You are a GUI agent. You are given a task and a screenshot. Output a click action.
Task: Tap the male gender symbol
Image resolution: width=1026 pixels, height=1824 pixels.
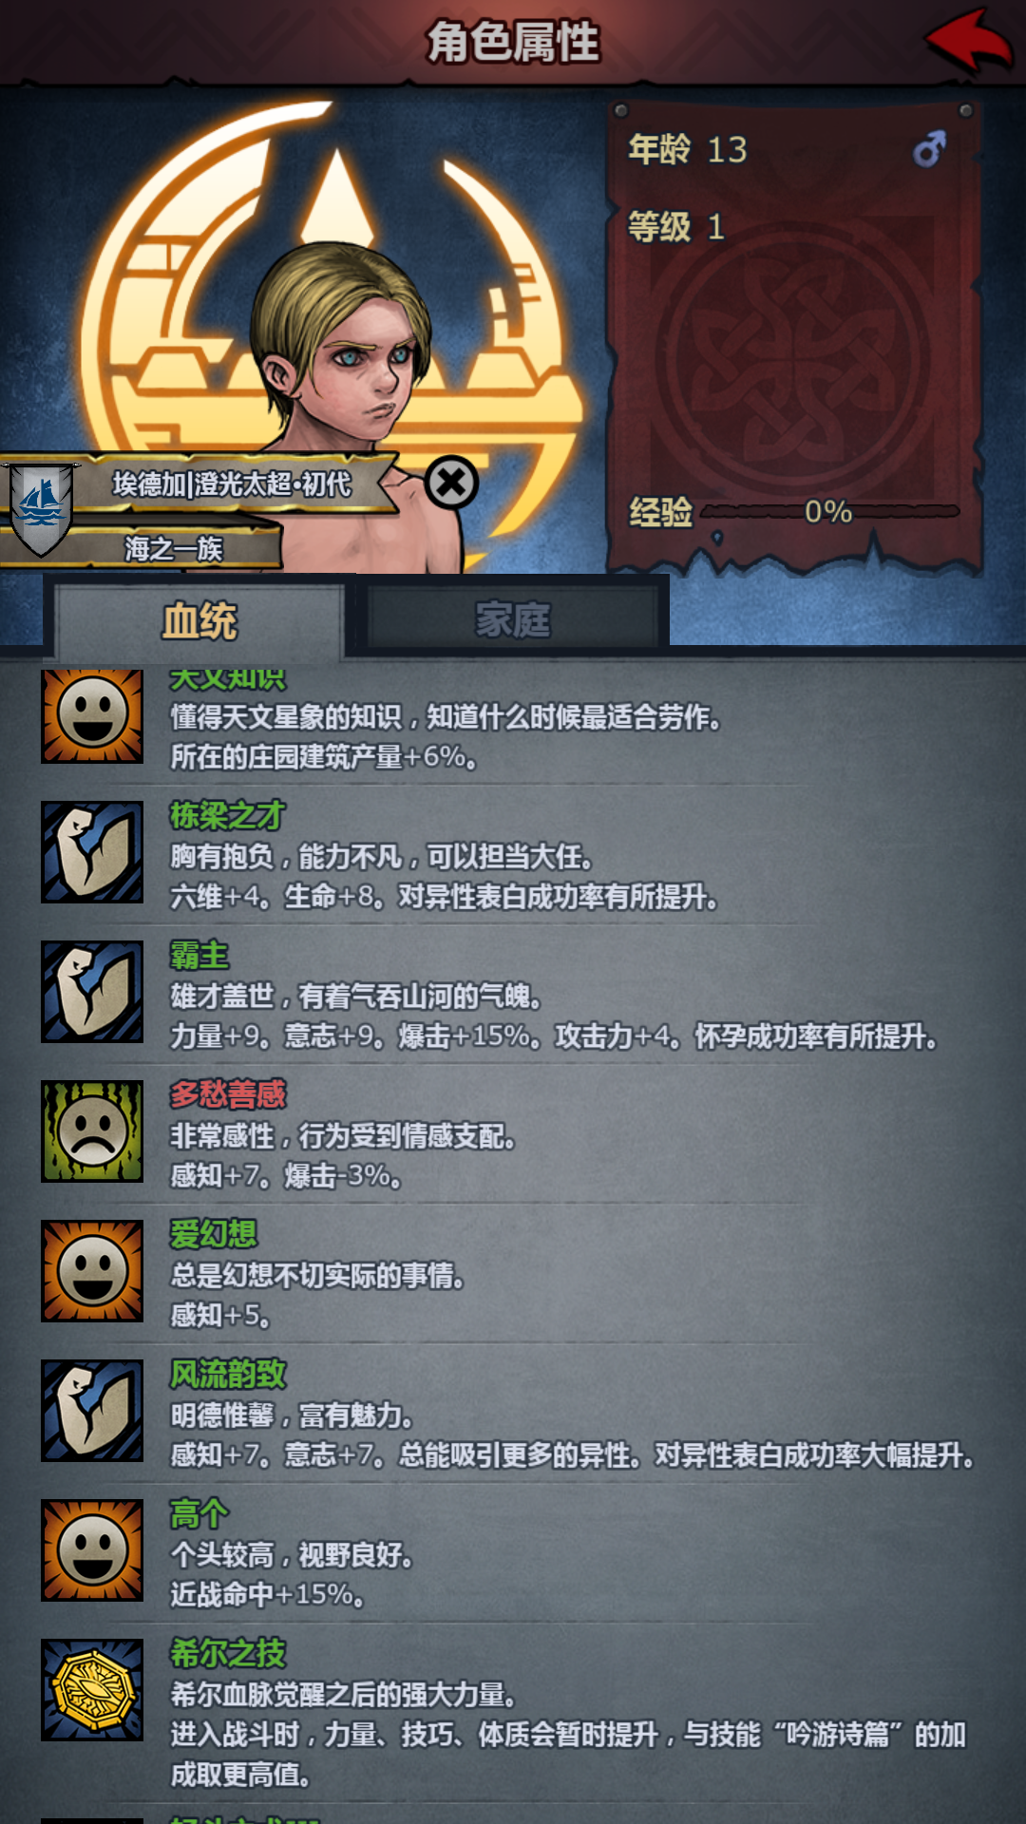pyautogui.click(x=929, y=149)
